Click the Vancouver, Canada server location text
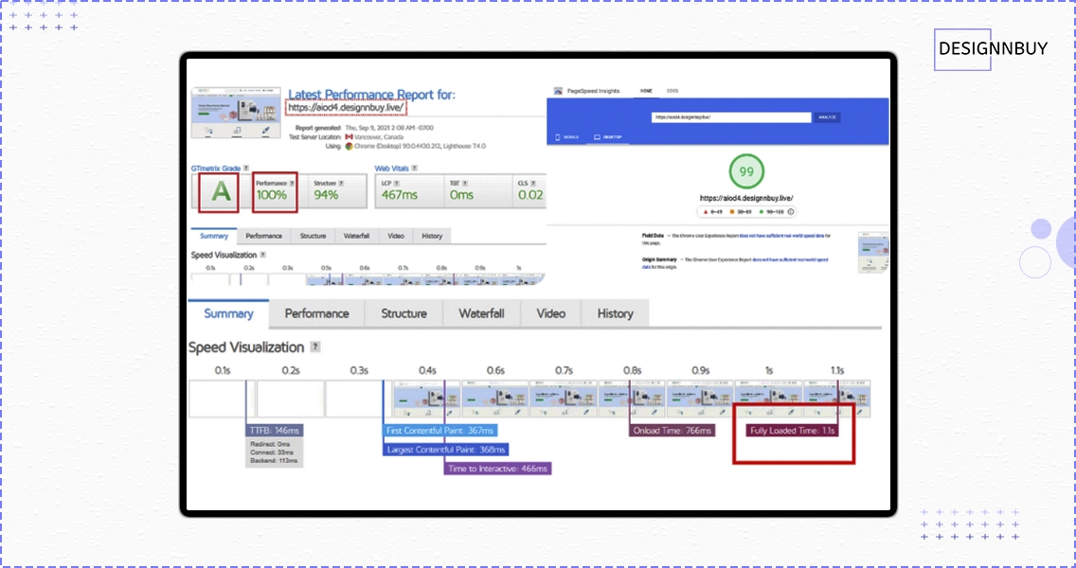Image resolution: width=1076 pixels, height=568 pixels. (380, 137)
